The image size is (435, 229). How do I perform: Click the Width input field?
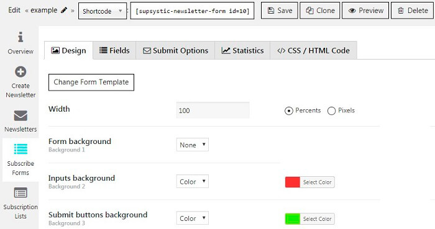[213, 110]
